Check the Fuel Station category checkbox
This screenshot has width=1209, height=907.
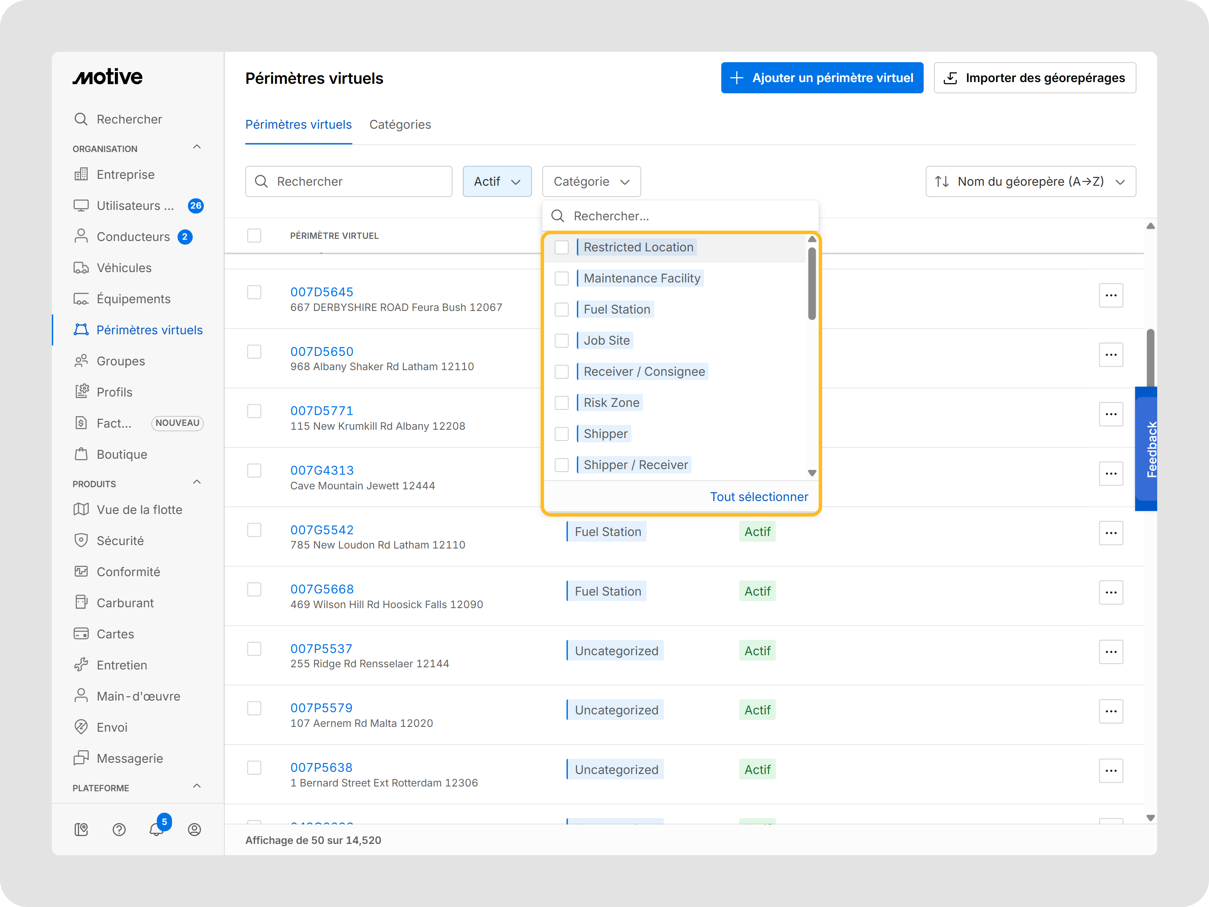[x=561, y=309]
